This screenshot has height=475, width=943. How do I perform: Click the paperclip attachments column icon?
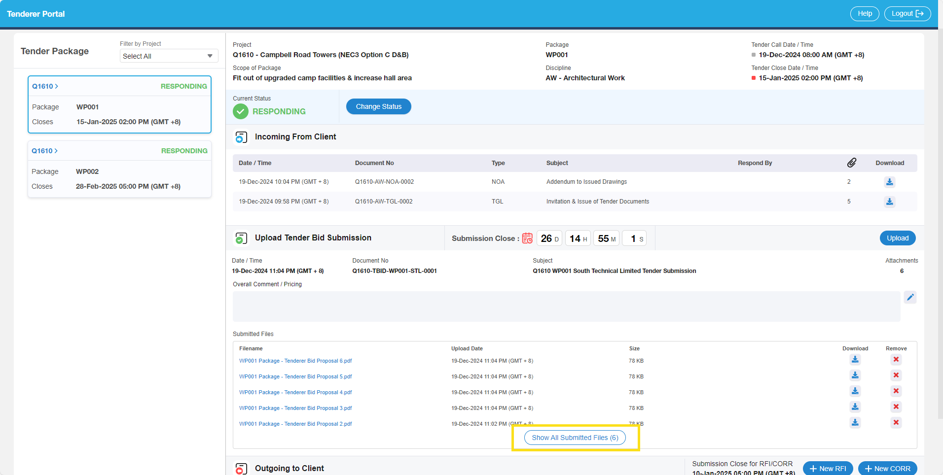click(851, 163)
